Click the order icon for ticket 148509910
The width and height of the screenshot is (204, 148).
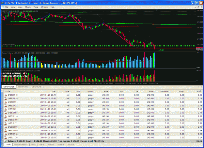(x=5, y=95)
